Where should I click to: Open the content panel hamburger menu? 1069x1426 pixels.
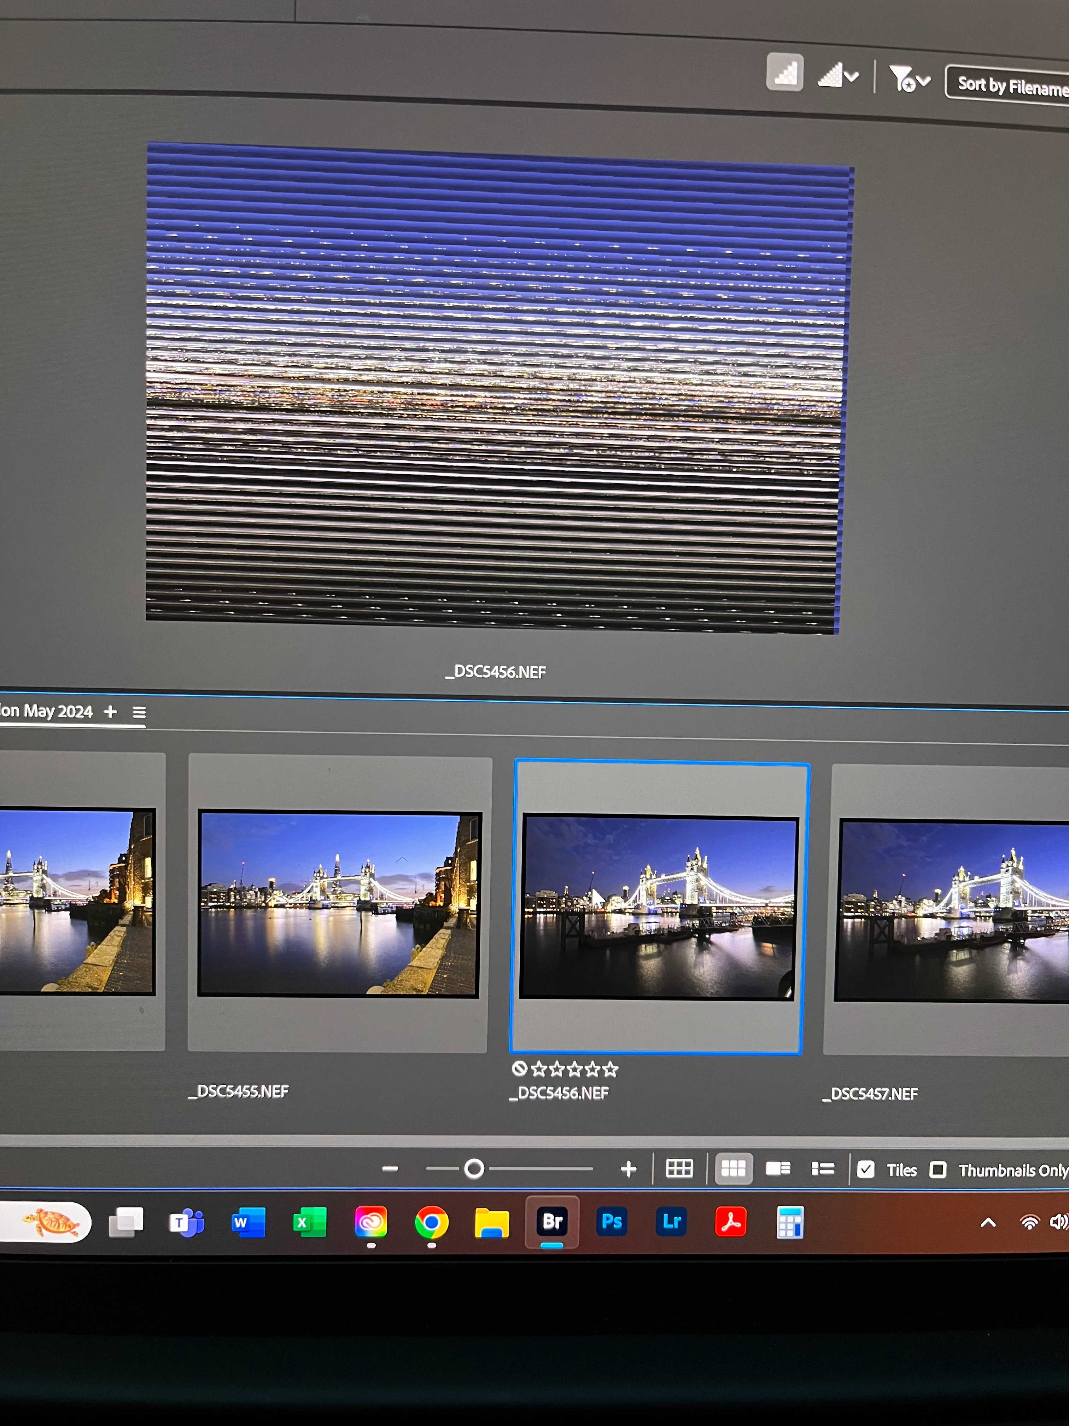[x=139, y=712]
